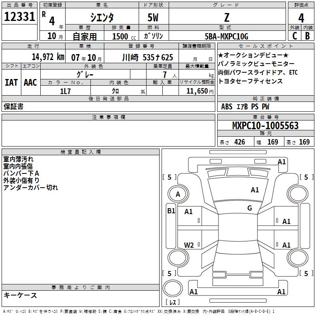Click length value 426
This screenshot has width=316, height=316.
pos(239,142)
